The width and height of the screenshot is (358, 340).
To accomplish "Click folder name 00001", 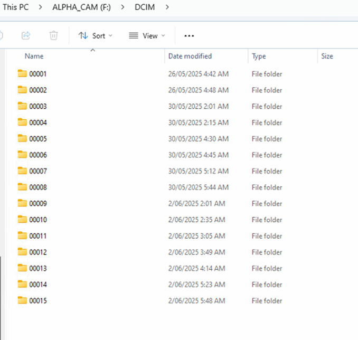I will click(x=38, y=74).
